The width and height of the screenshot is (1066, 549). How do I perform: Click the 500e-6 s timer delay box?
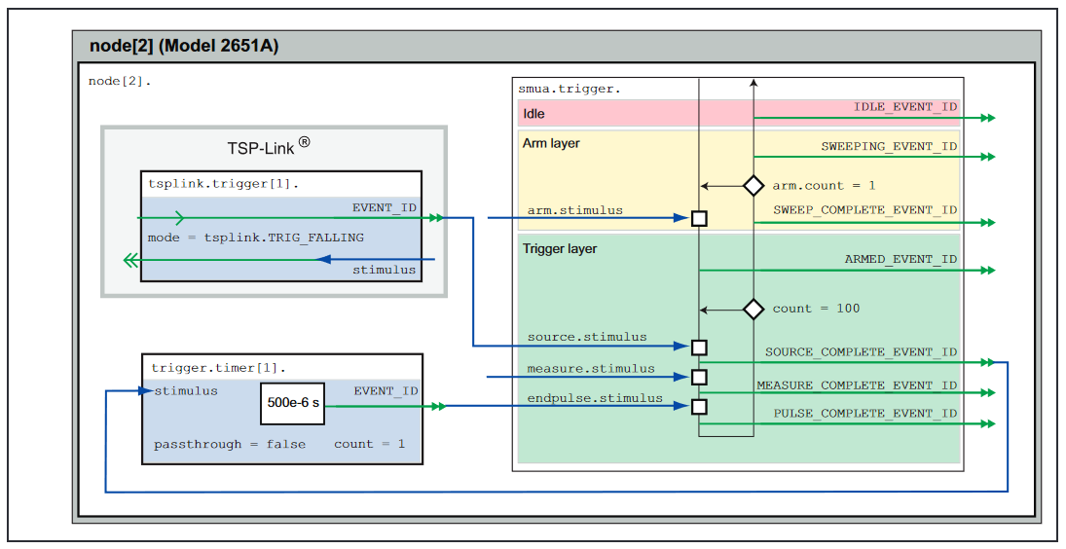[x=292, y=403]
